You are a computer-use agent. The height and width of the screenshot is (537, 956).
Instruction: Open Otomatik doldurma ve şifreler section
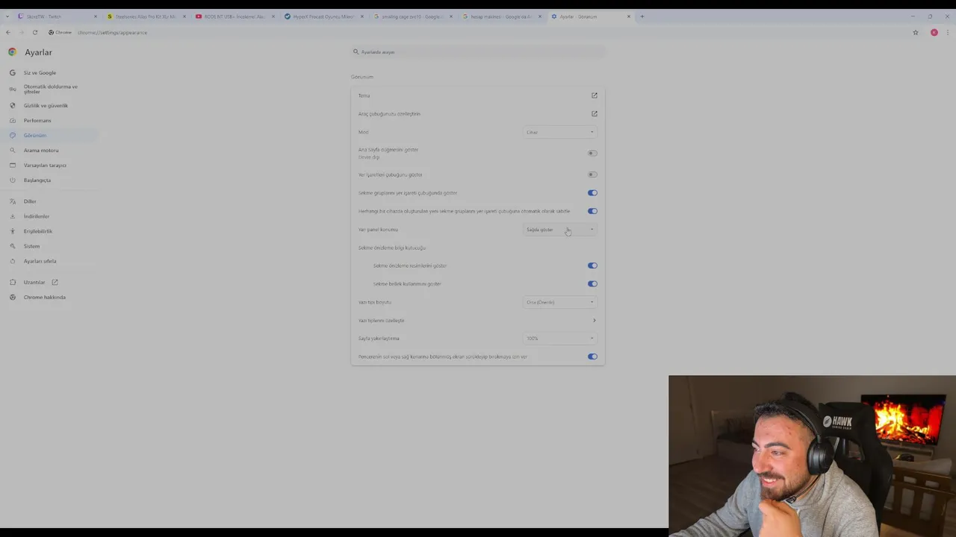[x=50, y=89]
